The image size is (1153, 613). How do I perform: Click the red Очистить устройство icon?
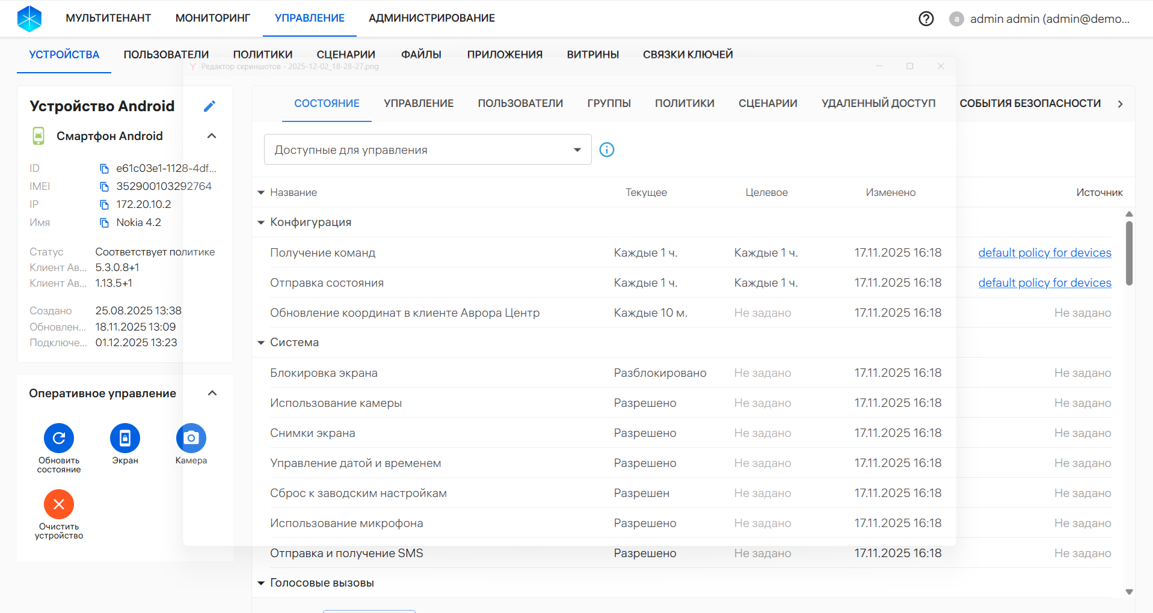pos(59,504)
